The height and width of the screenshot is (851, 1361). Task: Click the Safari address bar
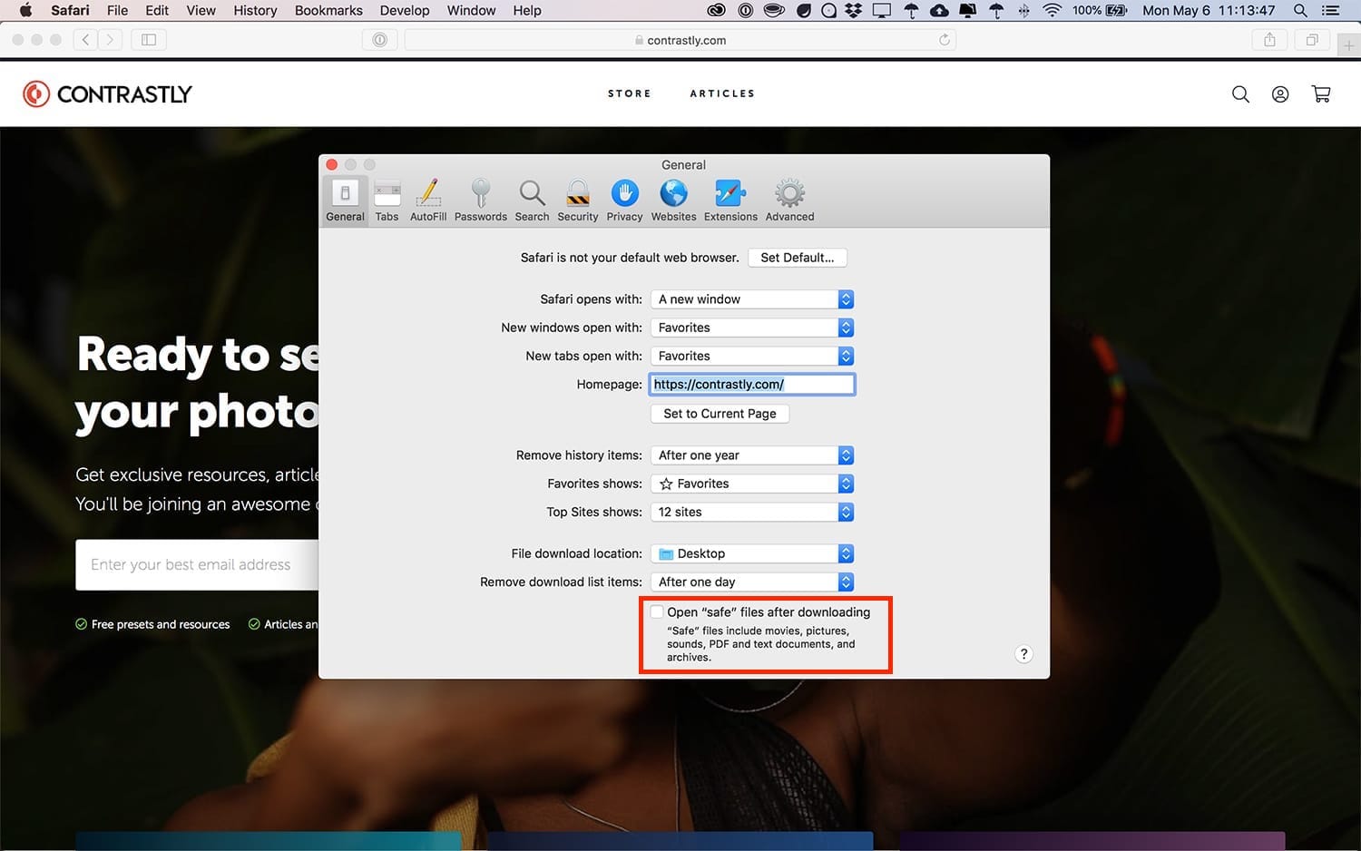(x=680, y=40)
